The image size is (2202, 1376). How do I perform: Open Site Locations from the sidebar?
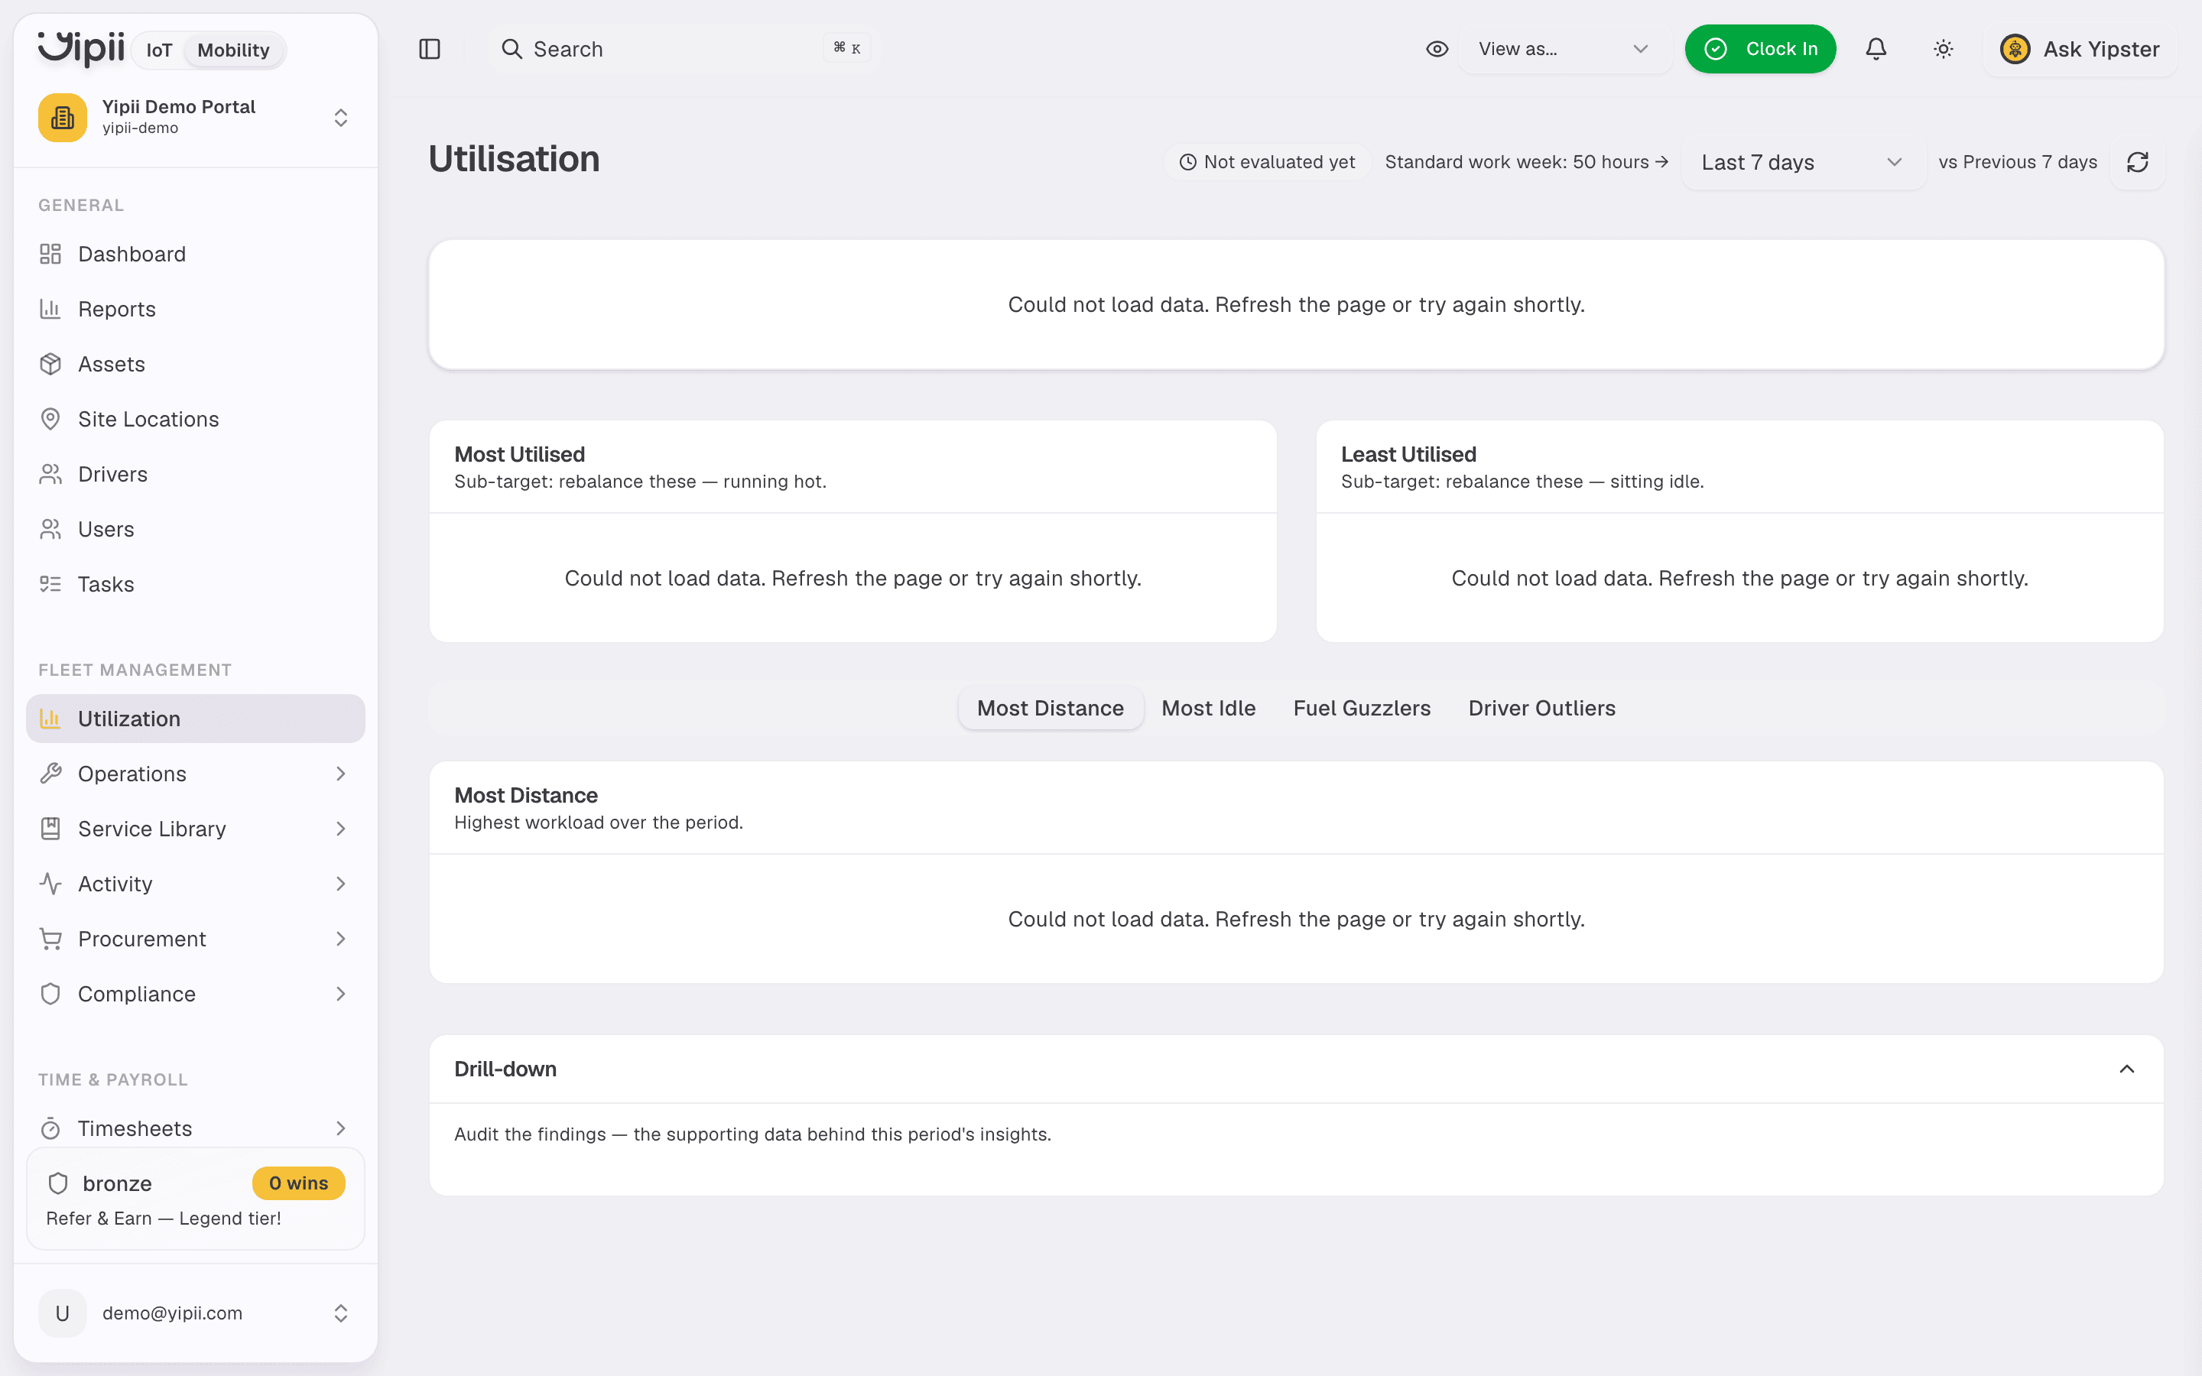[x=196, y=419]
